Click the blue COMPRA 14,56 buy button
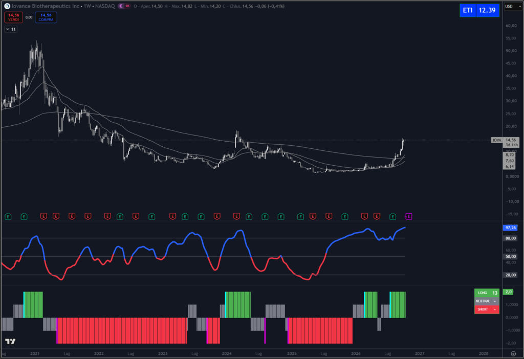 pyautogui.click(x=46, y=17)
